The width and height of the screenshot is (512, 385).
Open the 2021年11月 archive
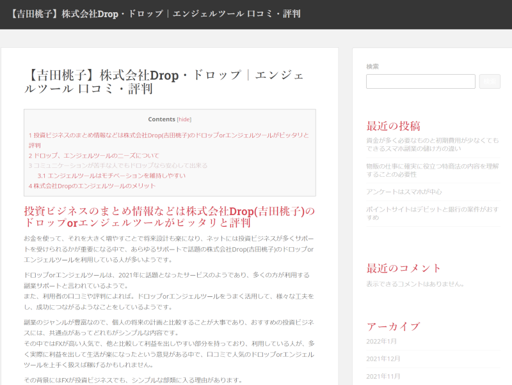click(383, 376)
